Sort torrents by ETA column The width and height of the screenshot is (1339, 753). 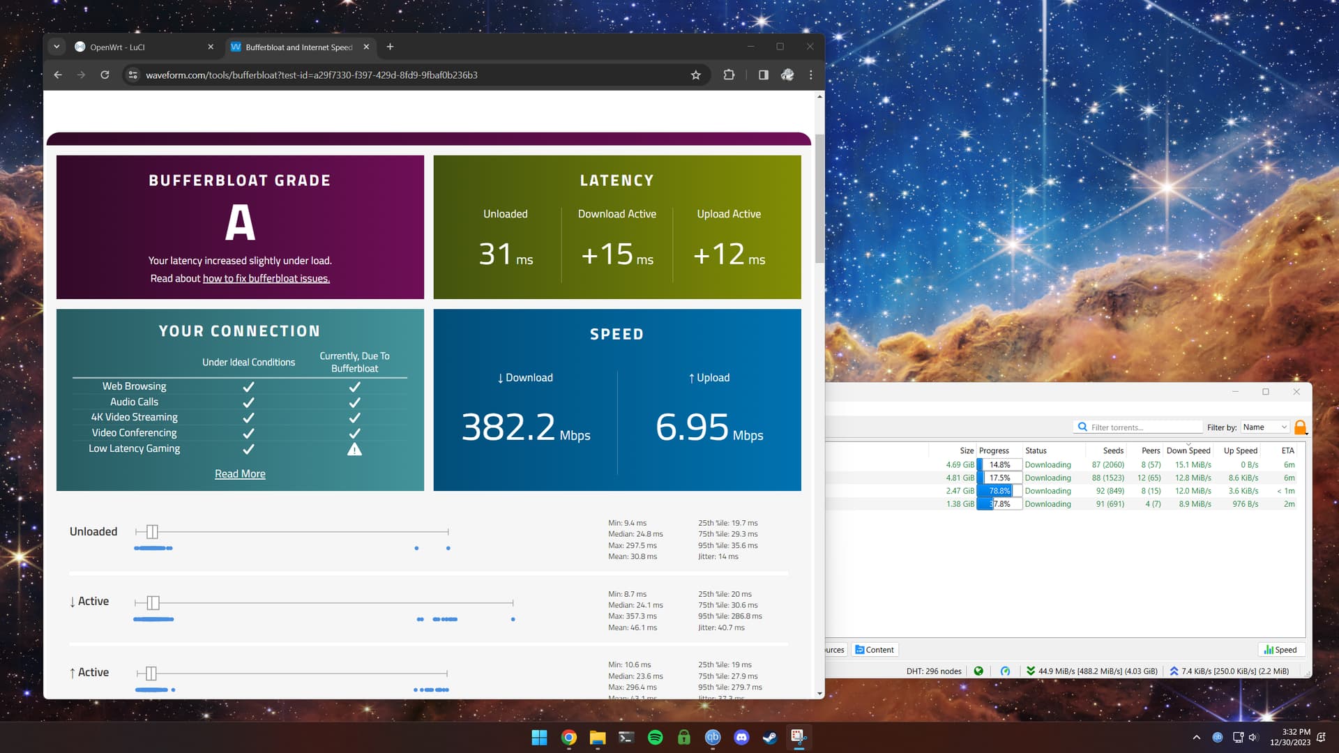point(1287,450)
